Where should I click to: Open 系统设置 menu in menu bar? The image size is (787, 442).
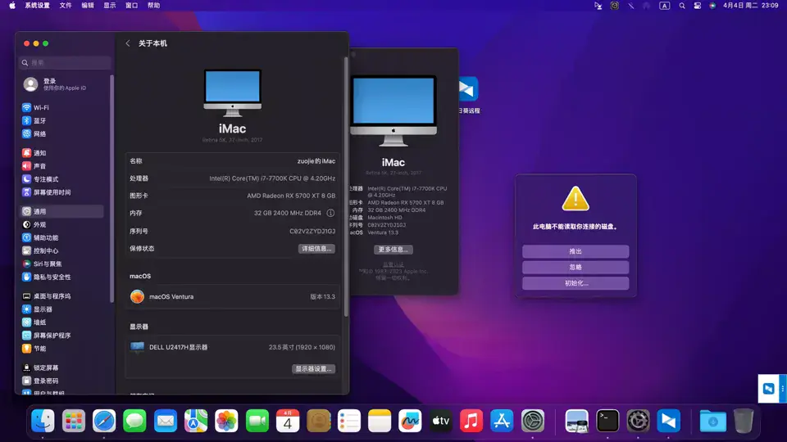click(x=37, y=6)
